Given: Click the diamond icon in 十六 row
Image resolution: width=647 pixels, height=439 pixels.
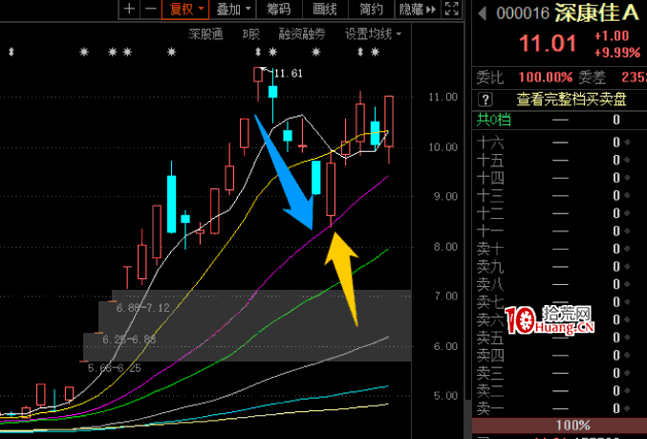Looking at the screenshot, I should click(627, 143).
